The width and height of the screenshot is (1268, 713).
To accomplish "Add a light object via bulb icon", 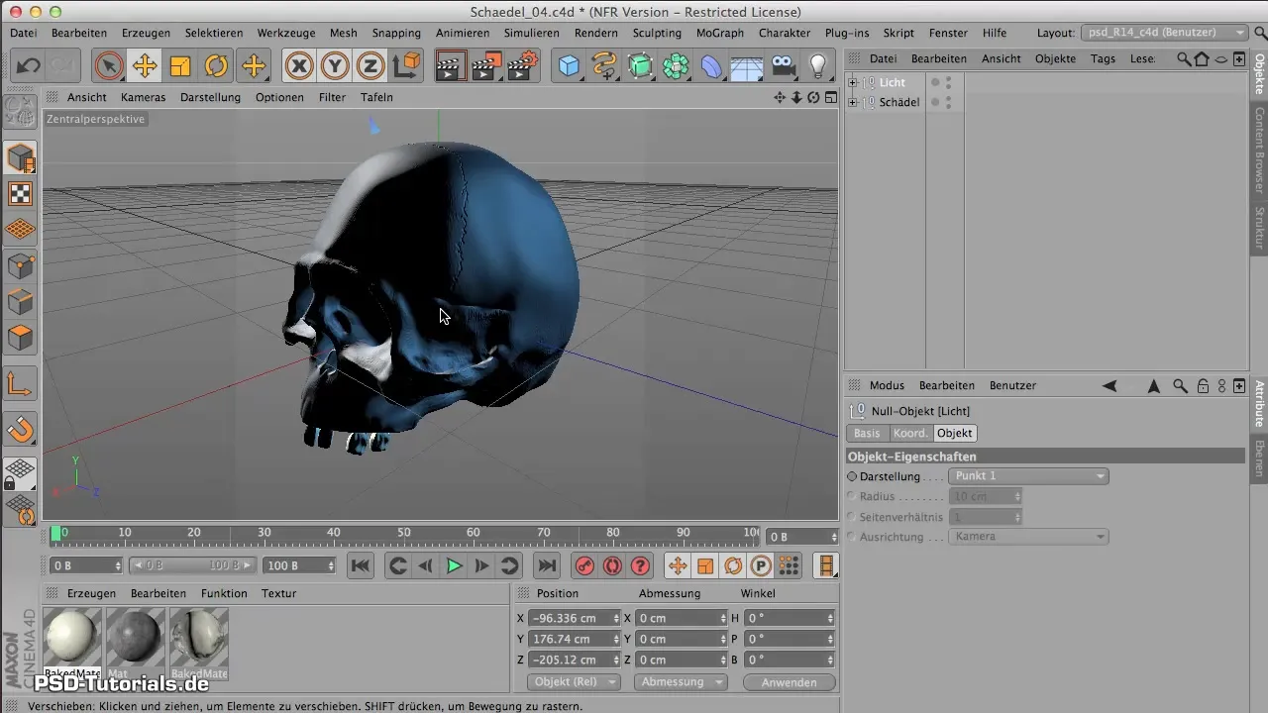I will [x=818, y=66].
